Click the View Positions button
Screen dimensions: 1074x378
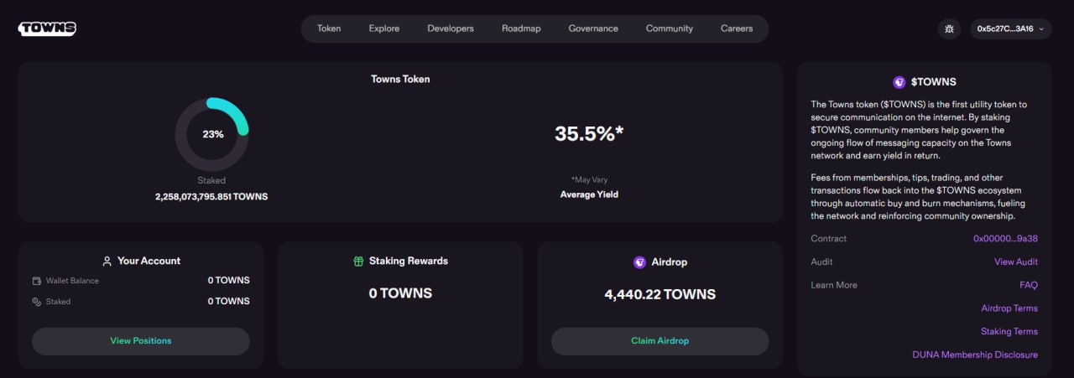141,341
